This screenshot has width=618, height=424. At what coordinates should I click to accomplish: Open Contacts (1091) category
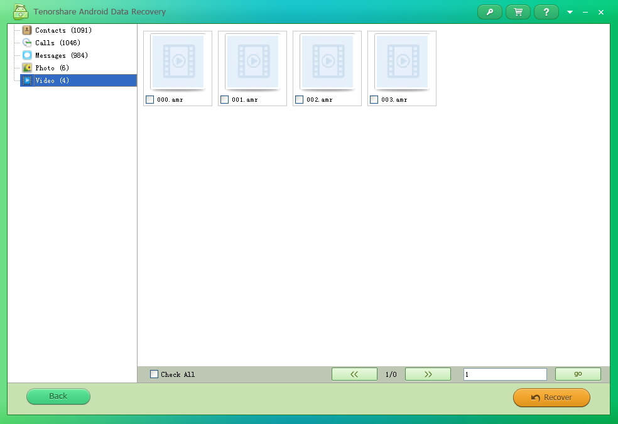(63, 30)
